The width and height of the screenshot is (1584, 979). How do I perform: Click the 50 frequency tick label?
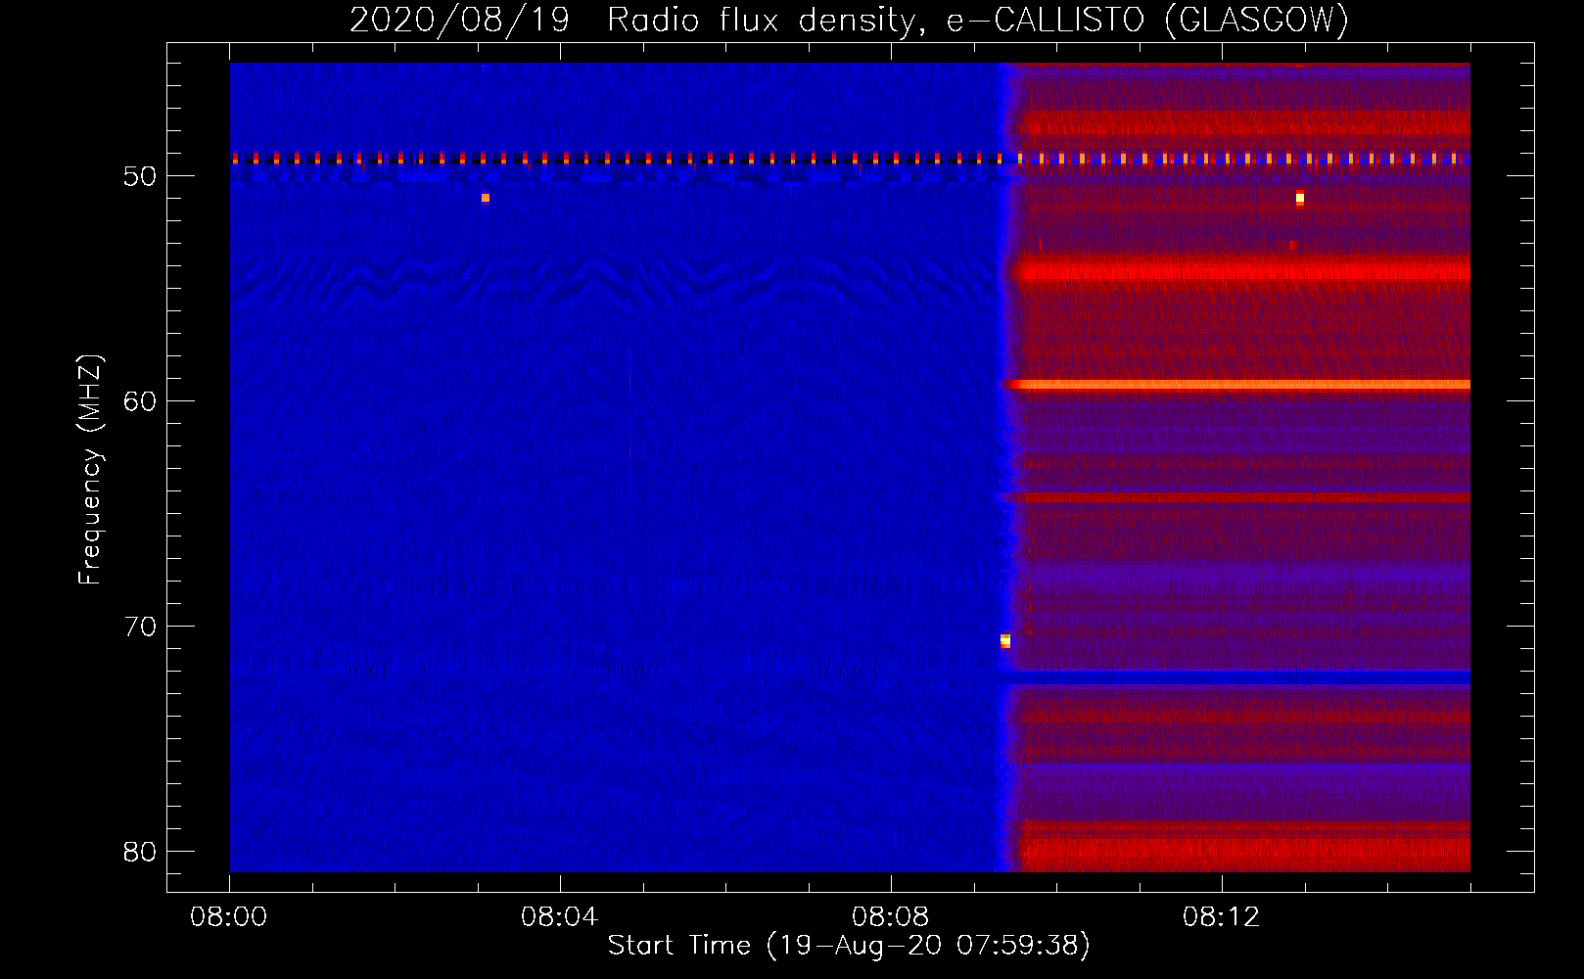point(140,176)
